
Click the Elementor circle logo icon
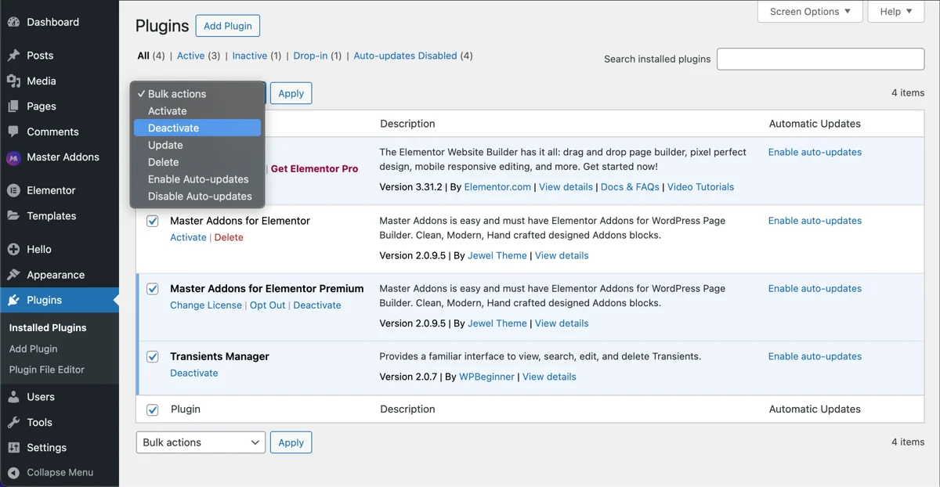[x=13, y=190]
